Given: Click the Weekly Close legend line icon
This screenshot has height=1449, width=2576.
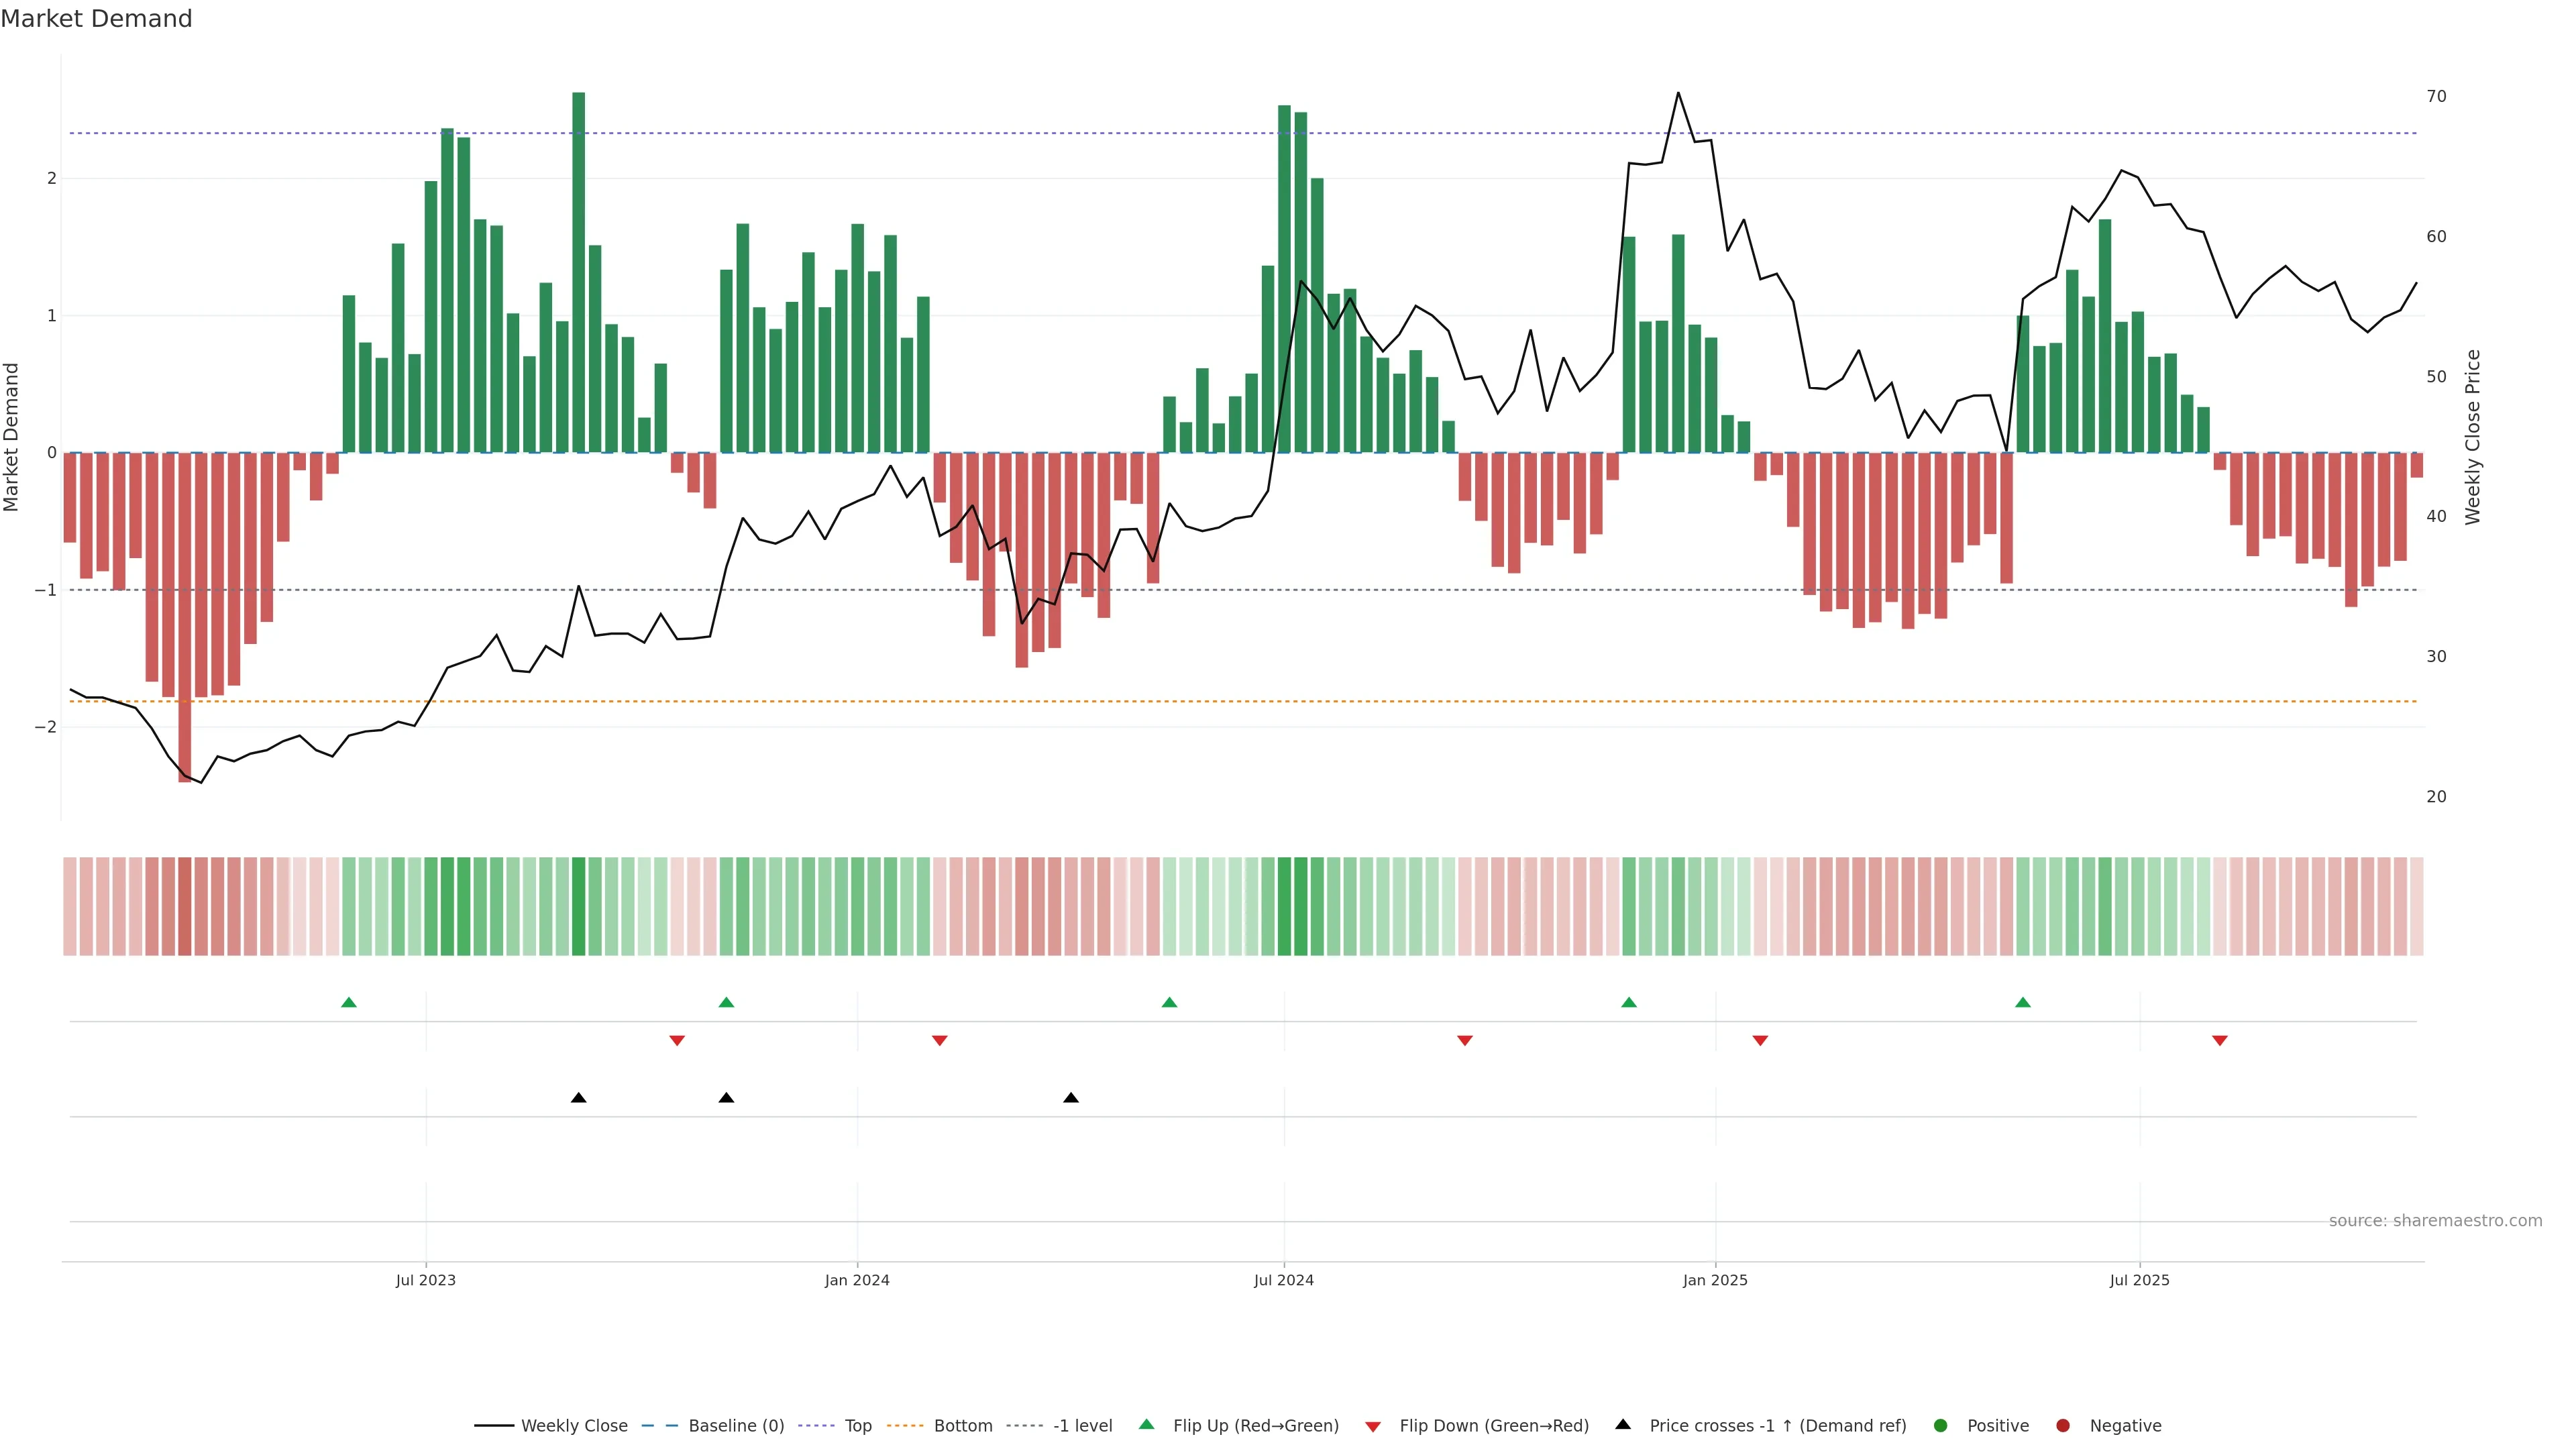Looking at the screenshot, I should pos(493,1425).
